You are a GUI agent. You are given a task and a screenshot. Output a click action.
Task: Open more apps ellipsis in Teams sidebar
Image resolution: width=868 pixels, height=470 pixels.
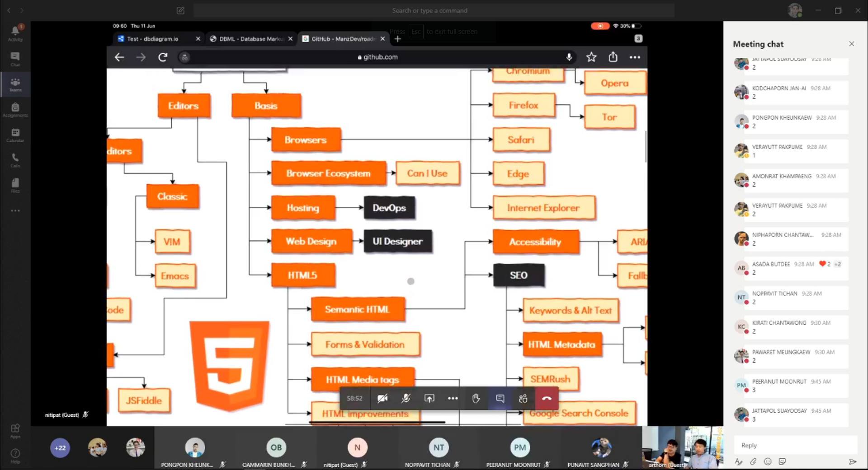click(15, 210)
